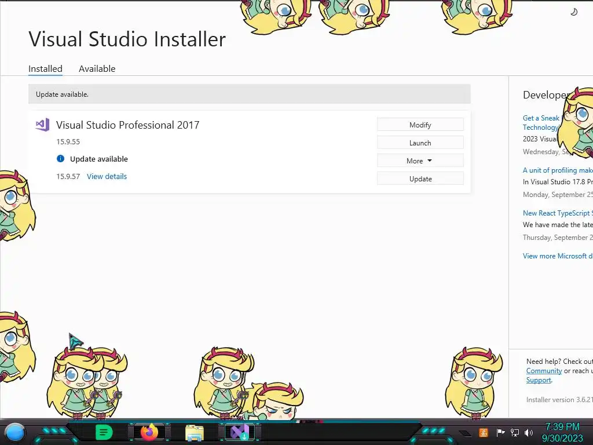
Task: Open File Explorer from the taskbar
Action: pyautogui.click(x=195, y=432)
